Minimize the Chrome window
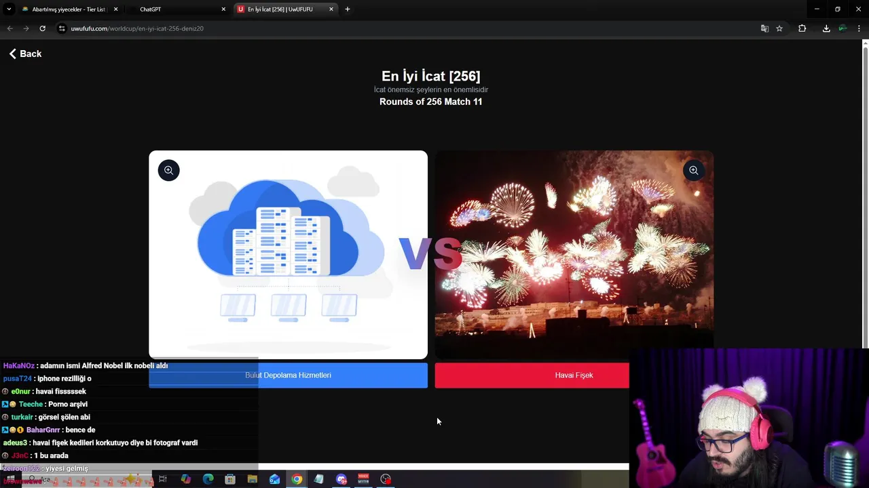 pos(817,9)
